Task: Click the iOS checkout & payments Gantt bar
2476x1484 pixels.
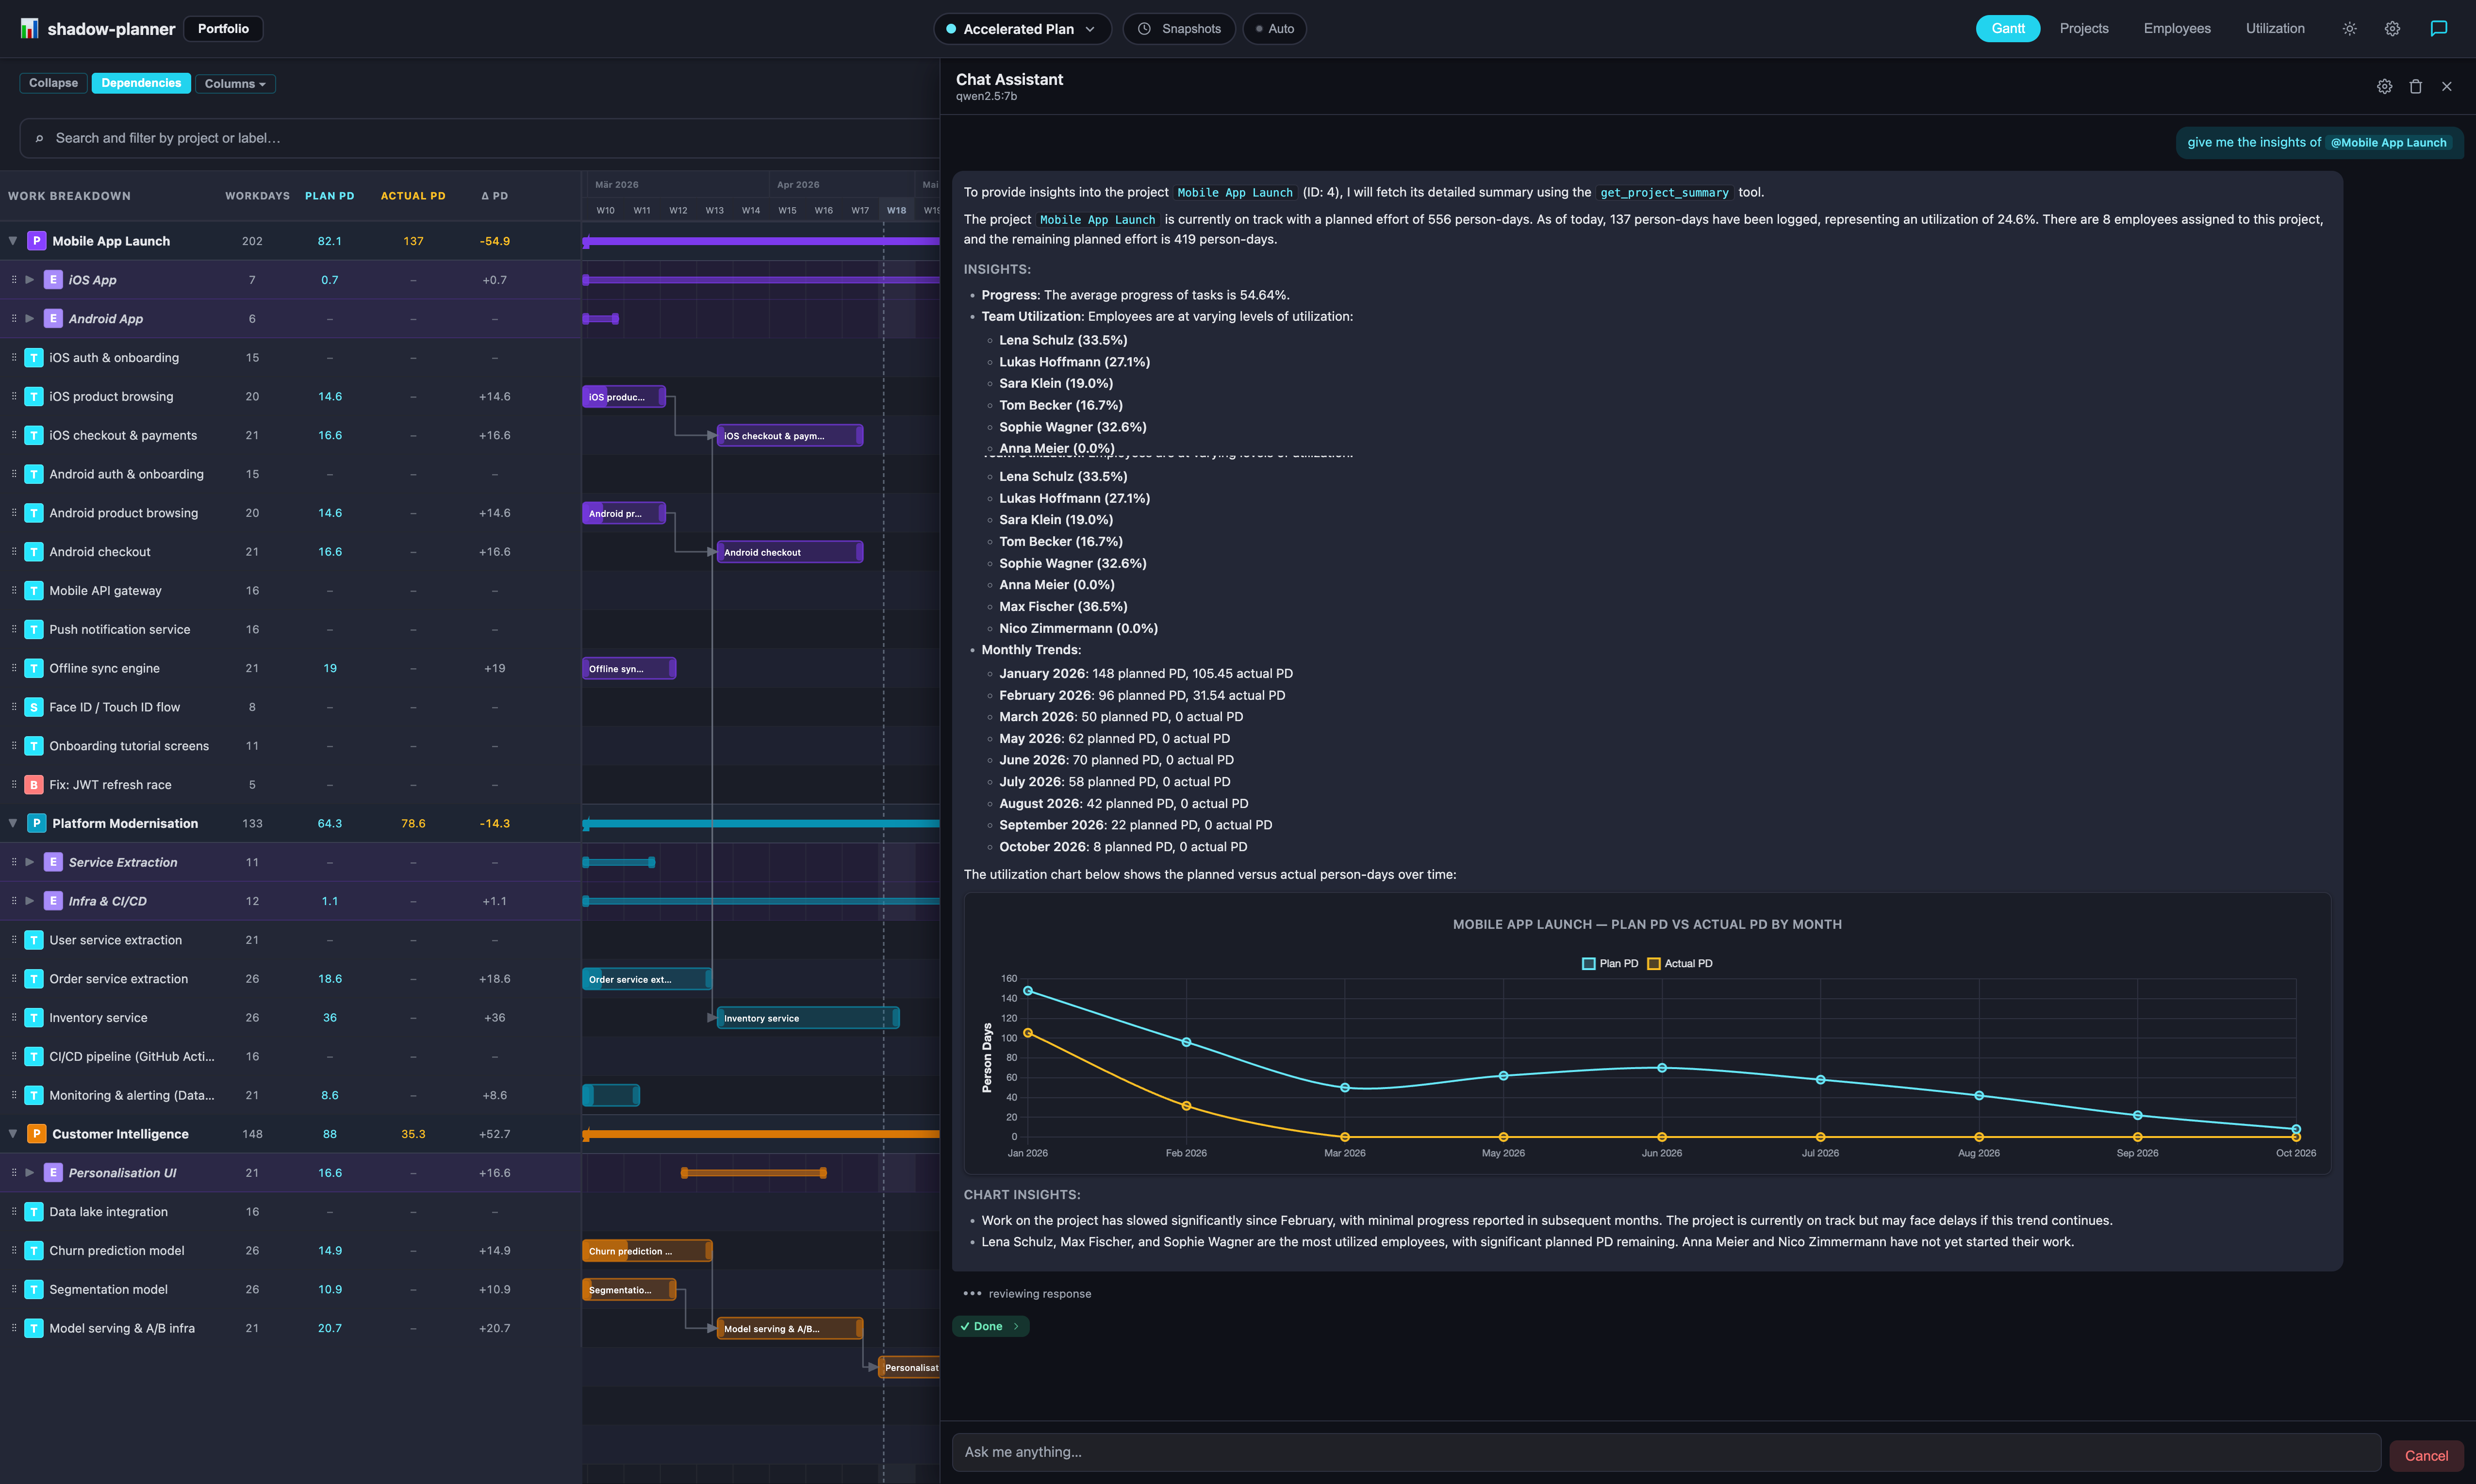Action: (x=790, y=436)
